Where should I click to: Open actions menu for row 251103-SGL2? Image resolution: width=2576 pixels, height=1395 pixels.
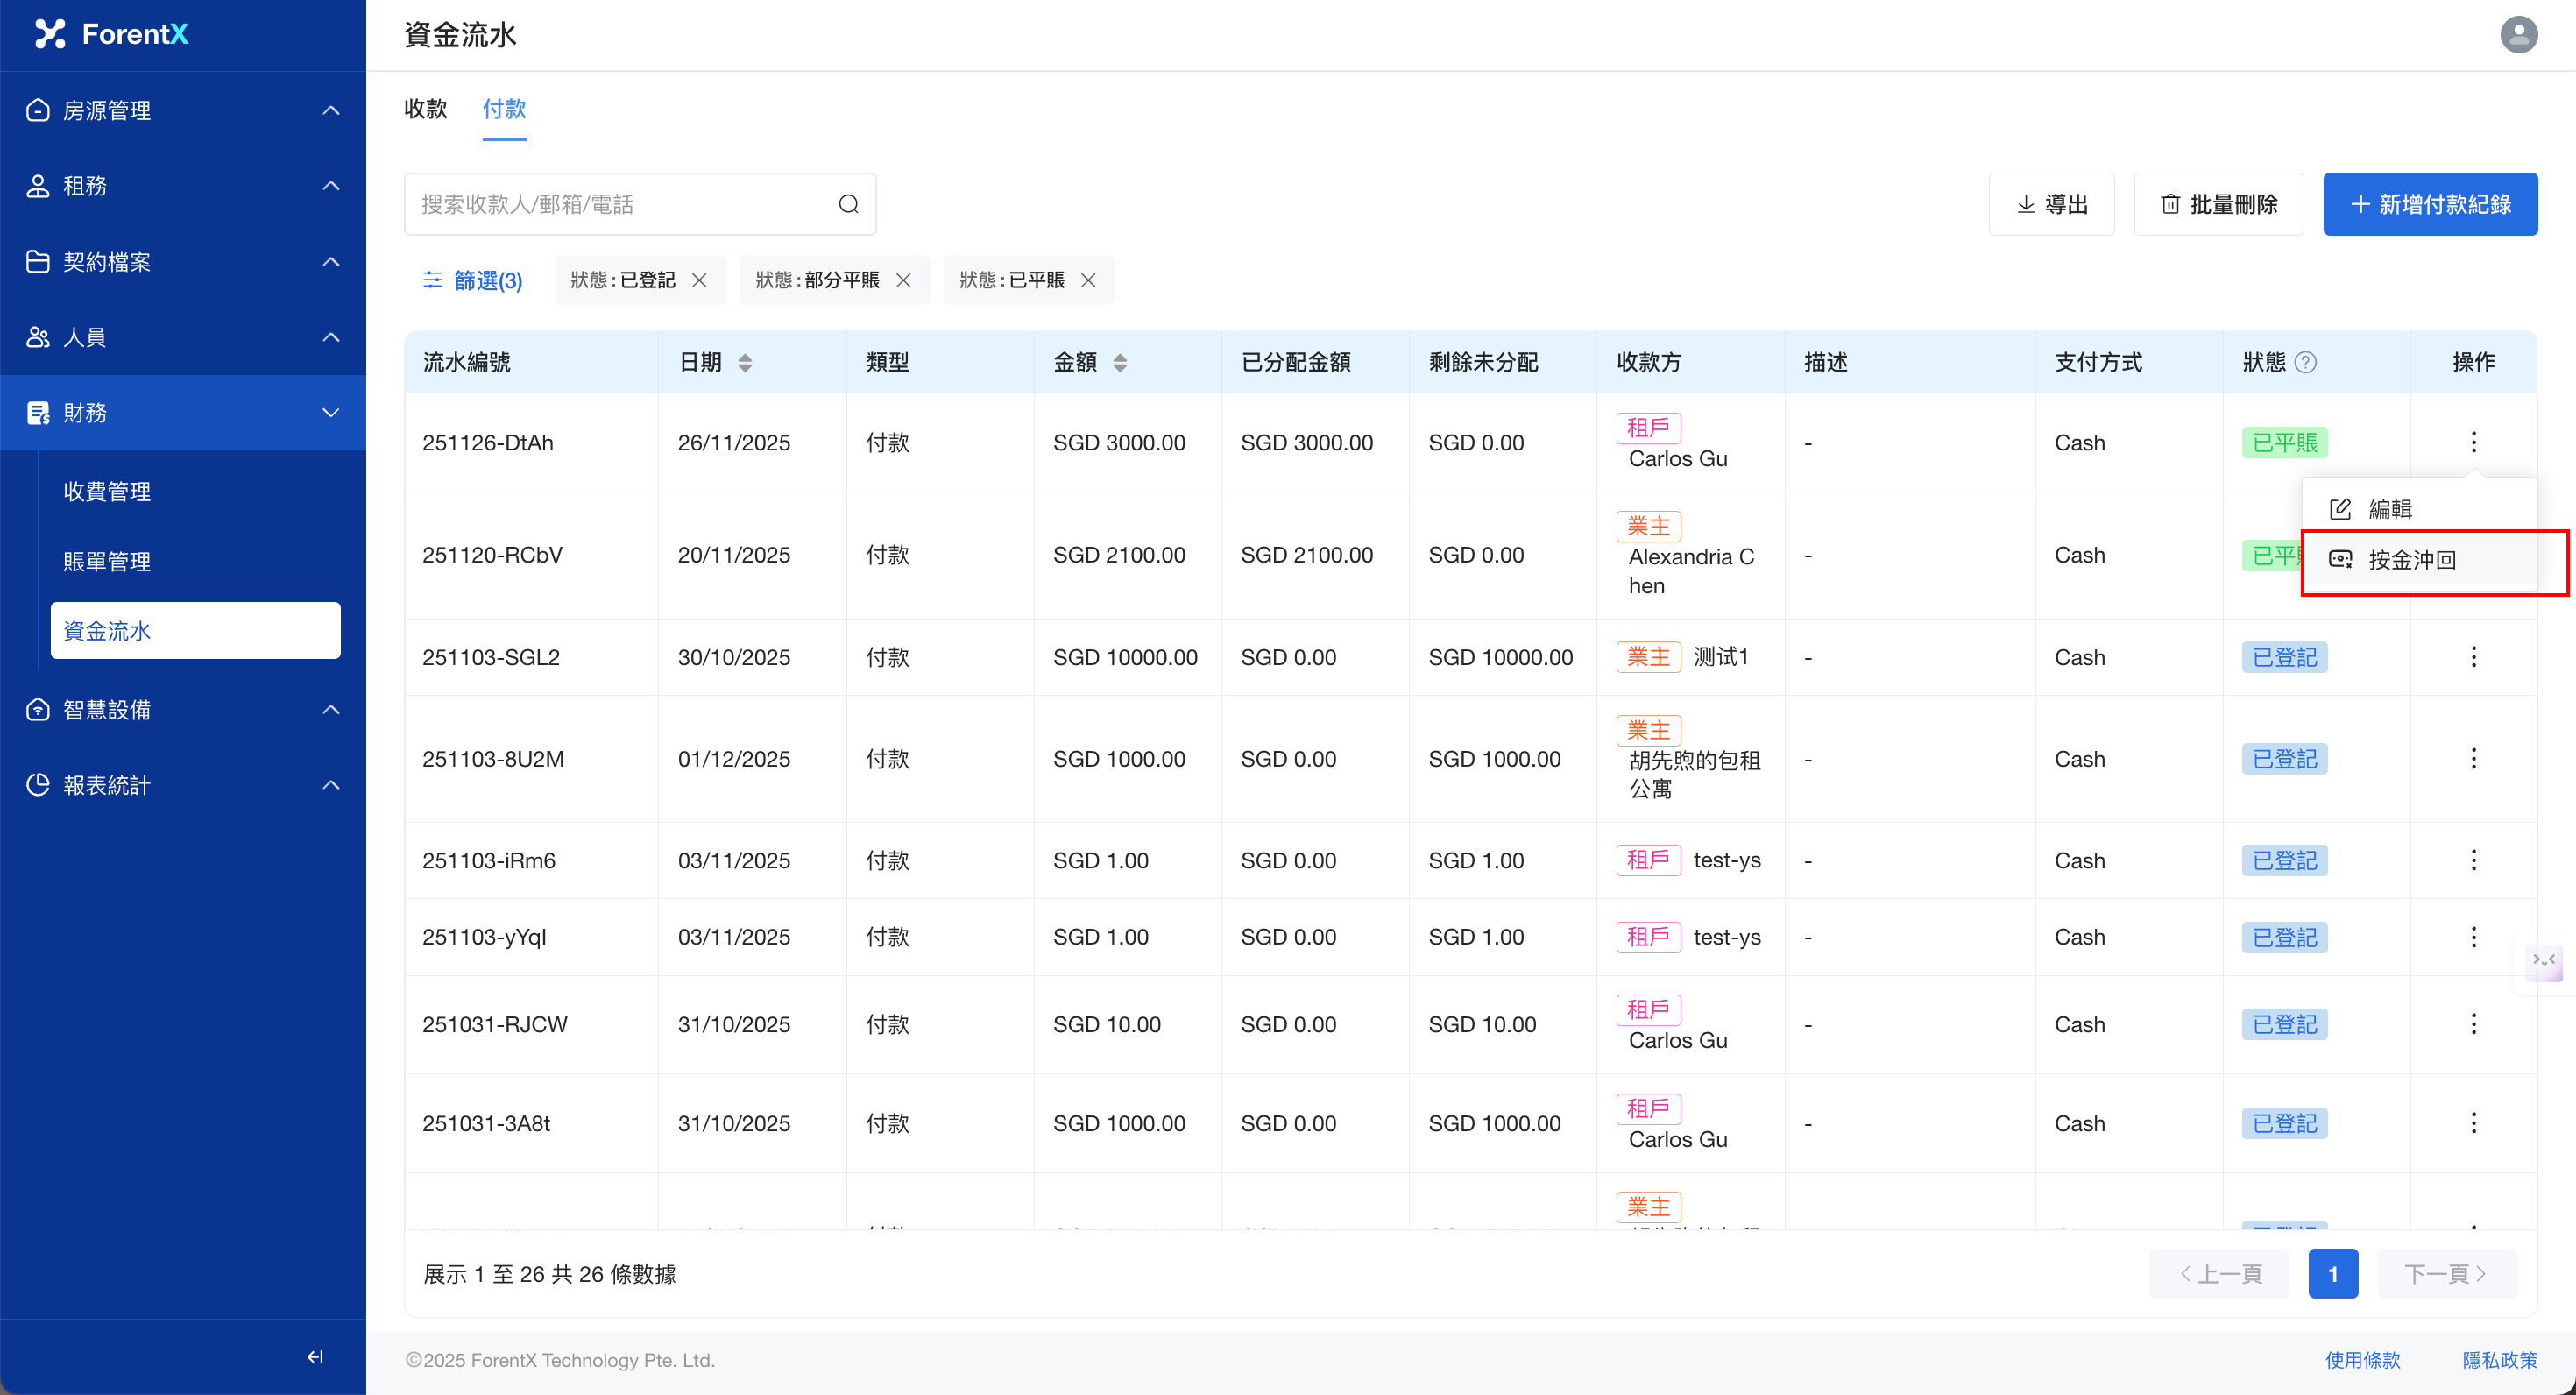pyautogui.click(x=2473, y=657)
